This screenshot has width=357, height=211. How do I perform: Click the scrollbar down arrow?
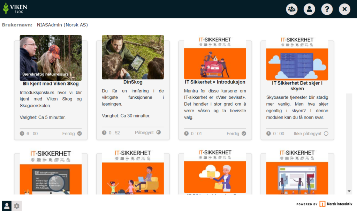click(x=349, y=191)
